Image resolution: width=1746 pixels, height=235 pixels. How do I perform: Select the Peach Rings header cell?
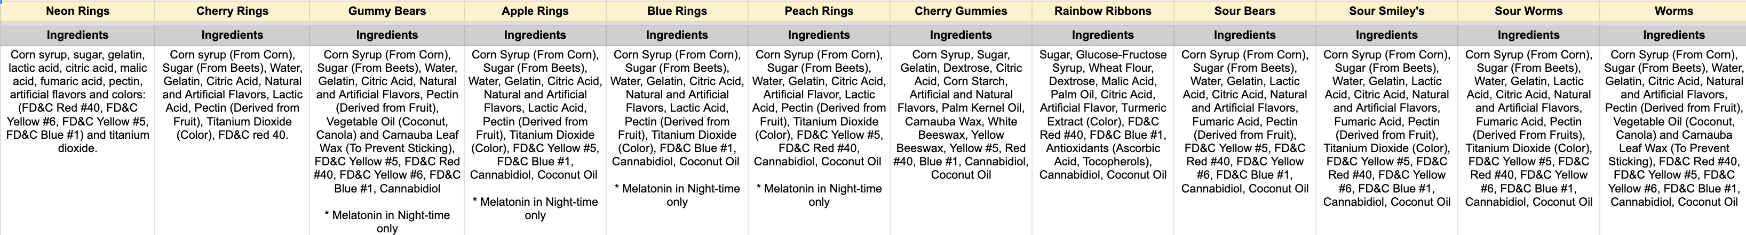coord(819,11)
